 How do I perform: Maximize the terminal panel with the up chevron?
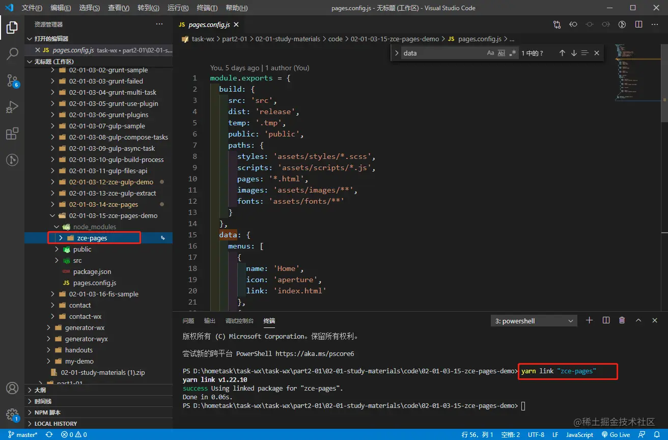pos(639,320)
